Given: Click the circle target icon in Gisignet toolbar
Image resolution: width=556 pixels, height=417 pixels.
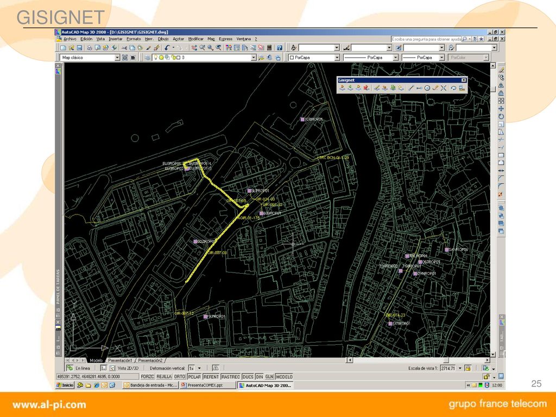Looking at the screenshot, I should coord(427,88).
